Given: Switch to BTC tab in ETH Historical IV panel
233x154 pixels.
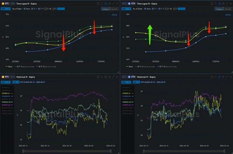Looking at the screenshot, I should tap(124, 77).
